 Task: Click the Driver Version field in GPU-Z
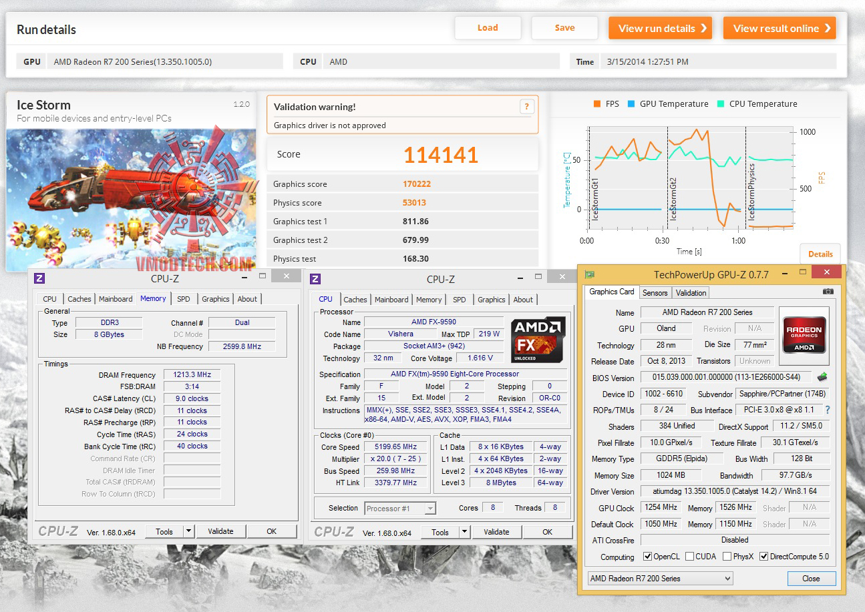coord(735,491)
